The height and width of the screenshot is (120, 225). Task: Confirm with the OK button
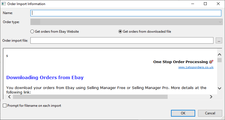(183, 113)
